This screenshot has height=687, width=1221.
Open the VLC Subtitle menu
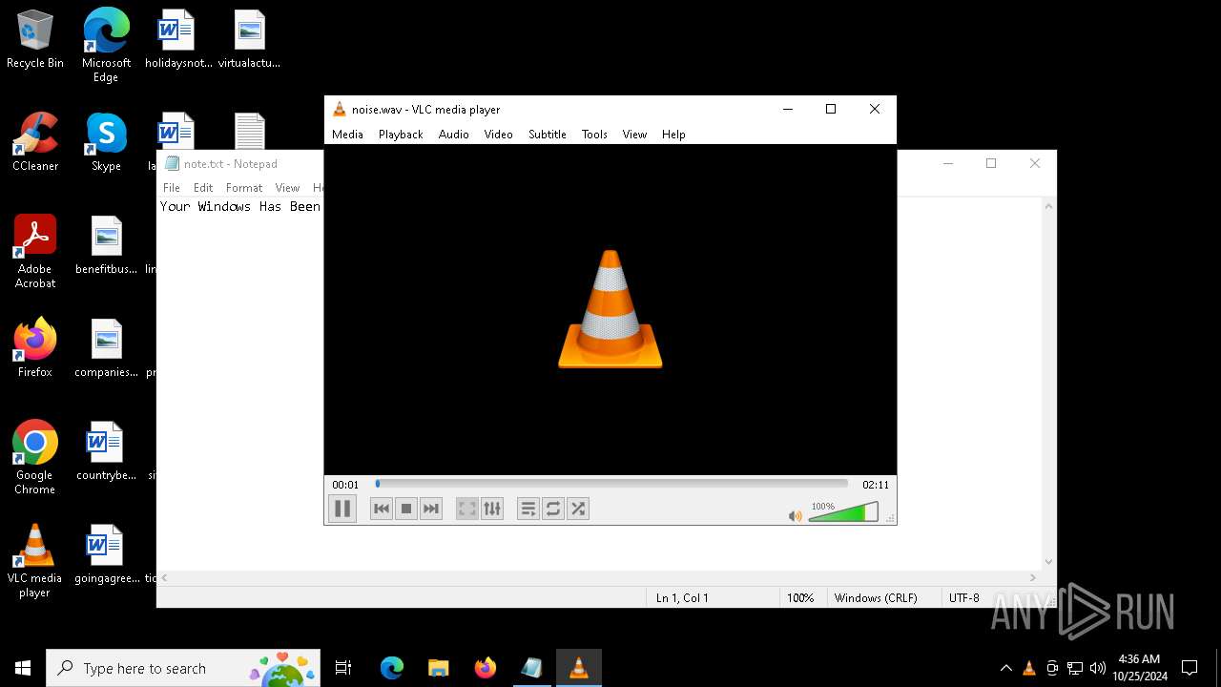point(548,135)
